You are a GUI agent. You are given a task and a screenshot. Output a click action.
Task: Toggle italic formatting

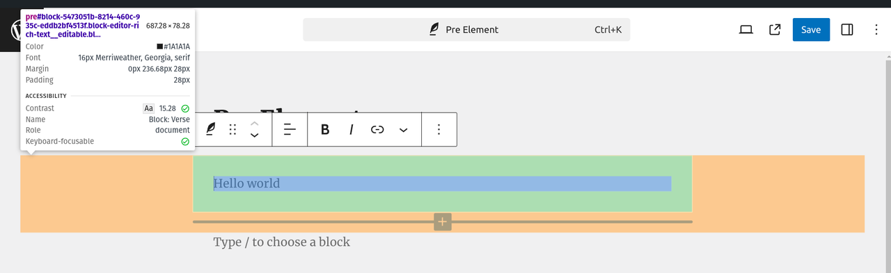352,129
